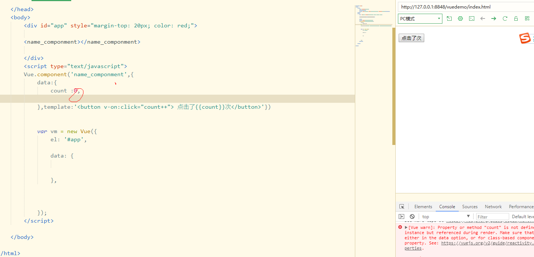The height and width of the screenshot is (257, 534).
Task: Click the unlock padlock icon in preview toolbar
Action: pos(516,18)
